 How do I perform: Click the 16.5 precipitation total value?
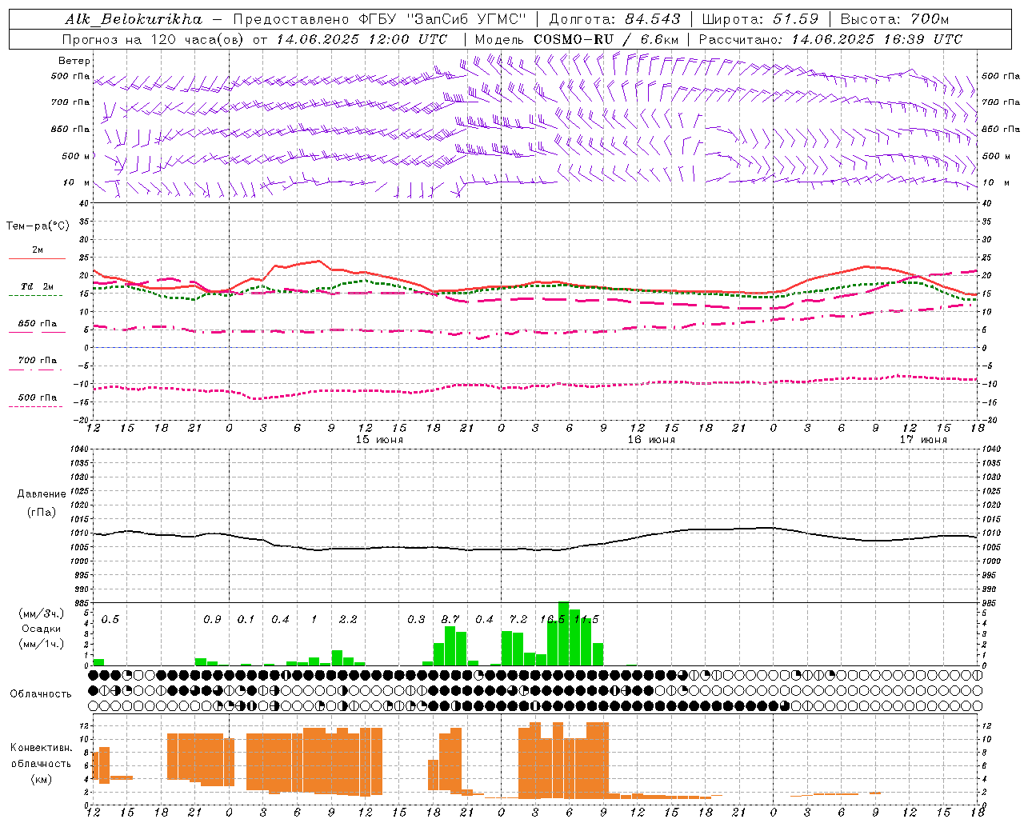point(553,620)
